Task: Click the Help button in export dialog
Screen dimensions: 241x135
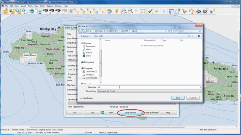Action: click(x=168, y=112)
